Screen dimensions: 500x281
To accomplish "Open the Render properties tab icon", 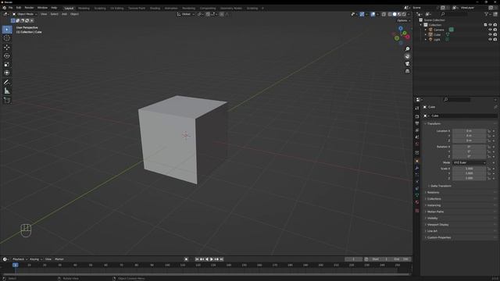I will [417, 116].
